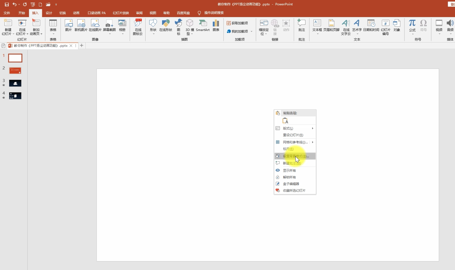Add a 批注 comment from the ribbon
455x270 pixels.
click(302, 26)
